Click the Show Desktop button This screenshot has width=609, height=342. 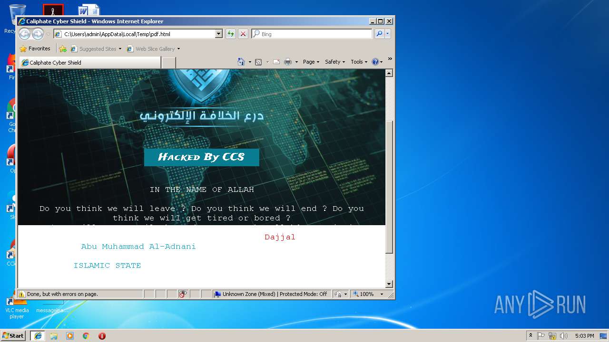603,335
